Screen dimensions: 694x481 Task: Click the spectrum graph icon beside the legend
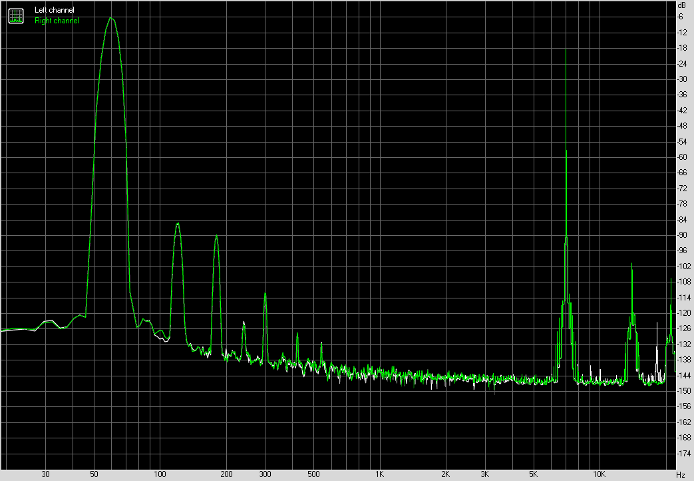pyautogui.click(x=16, y=16)
